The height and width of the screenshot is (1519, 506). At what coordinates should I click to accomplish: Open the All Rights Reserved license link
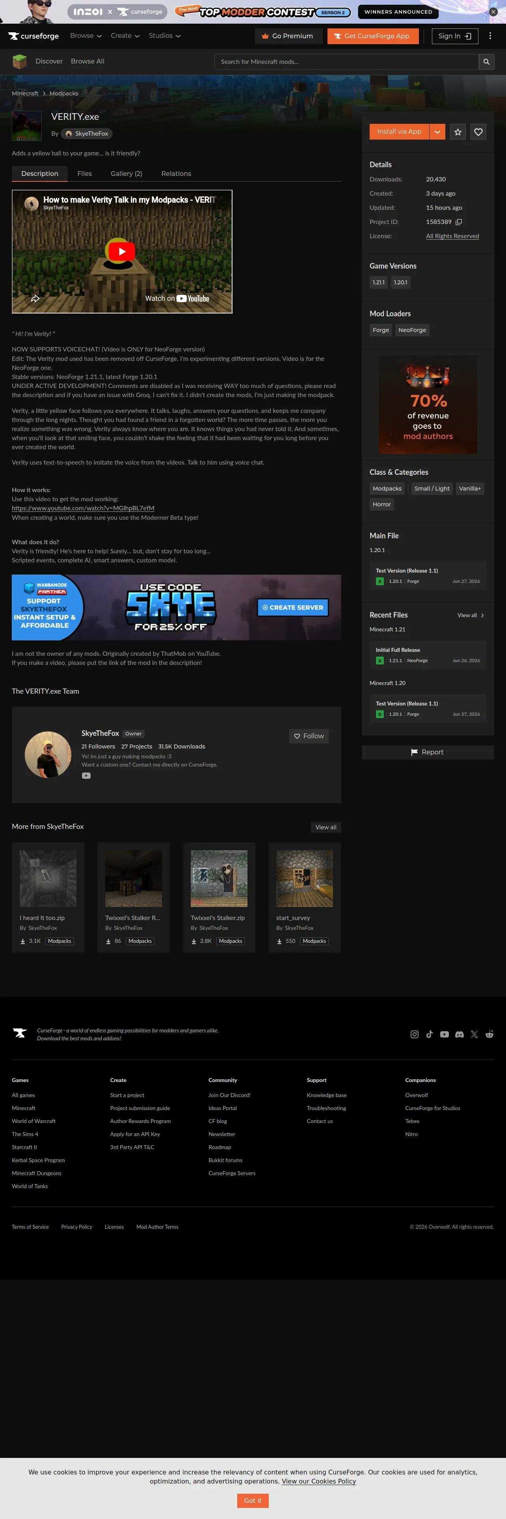452,237
